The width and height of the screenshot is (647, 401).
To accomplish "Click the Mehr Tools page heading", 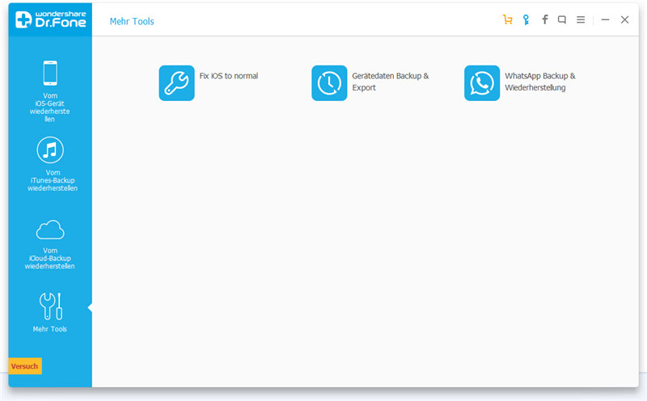I will tap(132, 22).
